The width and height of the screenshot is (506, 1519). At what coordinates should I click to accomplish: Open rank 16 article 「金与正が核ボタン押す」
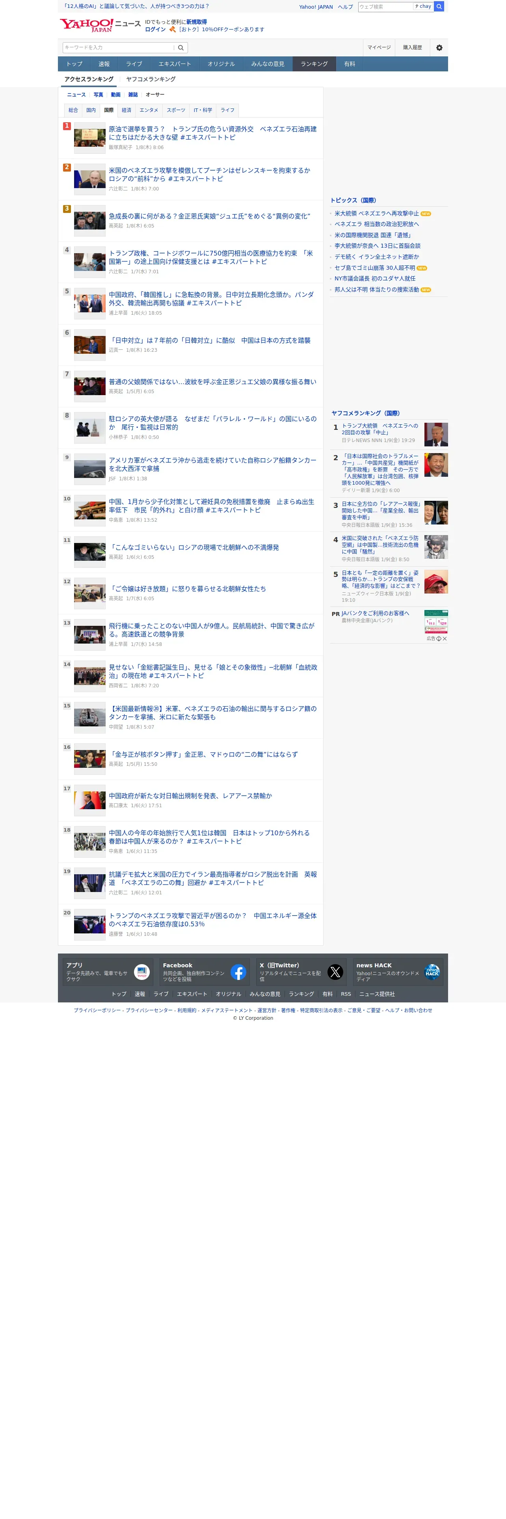[203, 754]
